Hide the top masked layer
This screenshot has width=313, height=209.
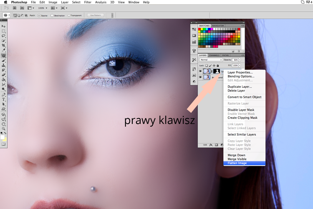click(x=200, y=71)
